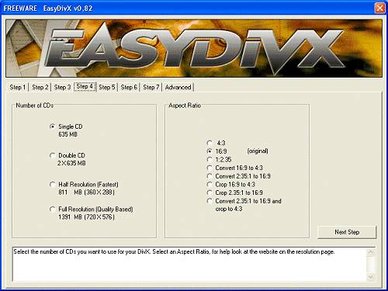The height and width of the screenshot is (291, 388).
Task: Click the Next Step button
Action: (x=347, y=232)
